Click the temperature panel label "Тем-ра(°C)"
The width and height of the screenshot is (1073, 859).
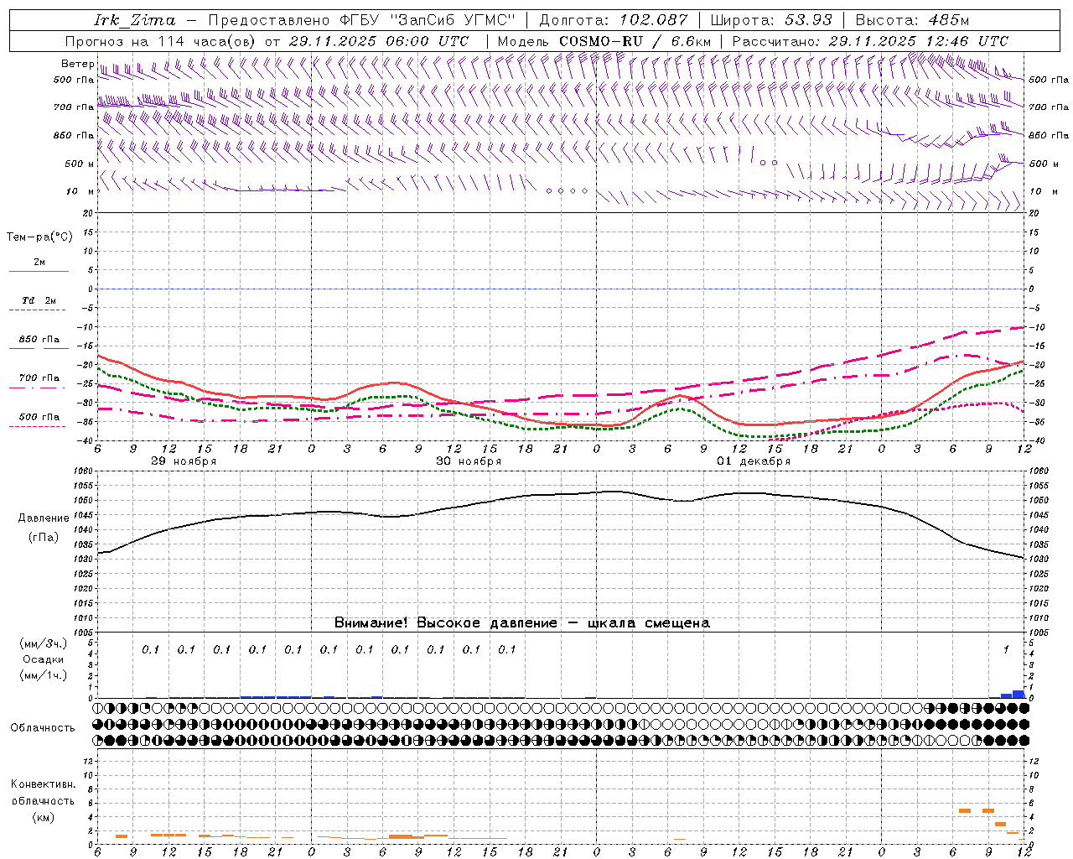[x=39, y=237]
